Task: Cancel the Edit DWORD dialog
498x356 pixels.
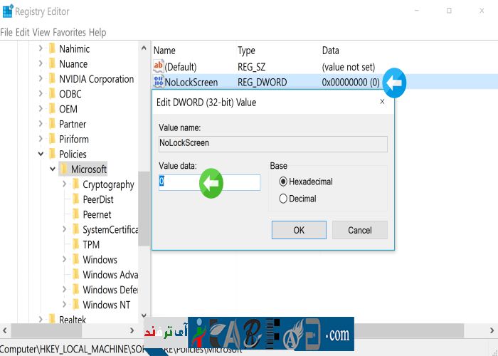Action: tap(360, 230)
